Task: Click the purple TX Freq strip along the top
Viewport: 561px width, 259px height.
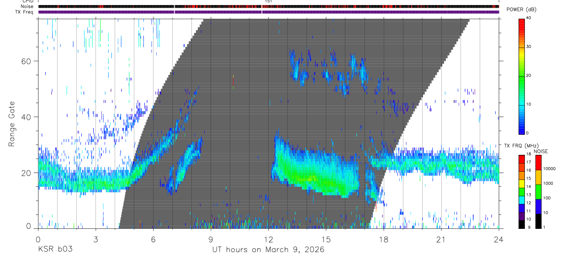Action: [x=268, y=12]
